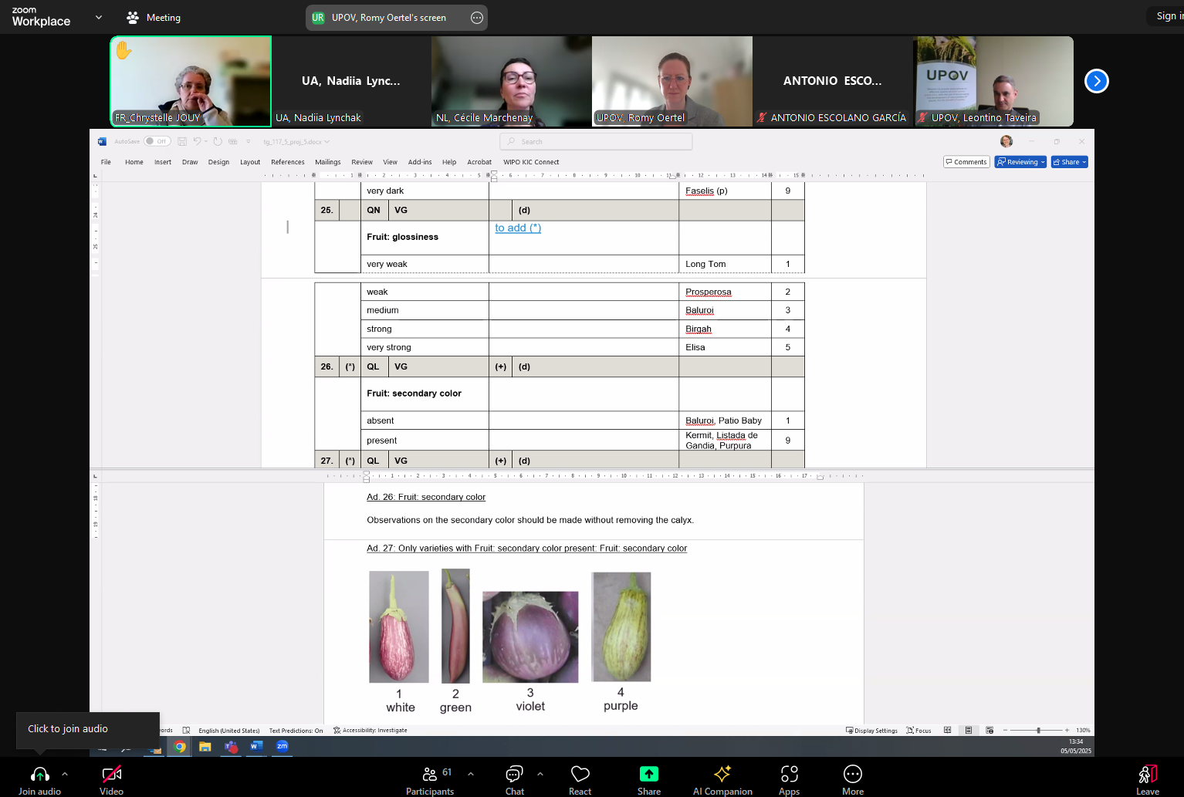Open the Apps panel
The width and height of the screenshot is (1184, 797).
(789, 775)
